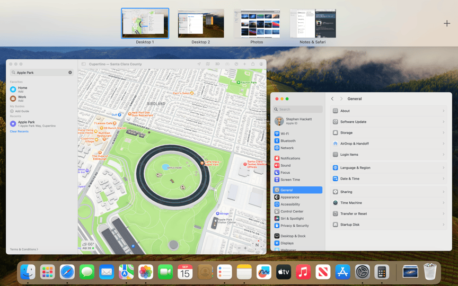Click the Look Around binoculars icon

pyautogui.click(x=227, y=64)
